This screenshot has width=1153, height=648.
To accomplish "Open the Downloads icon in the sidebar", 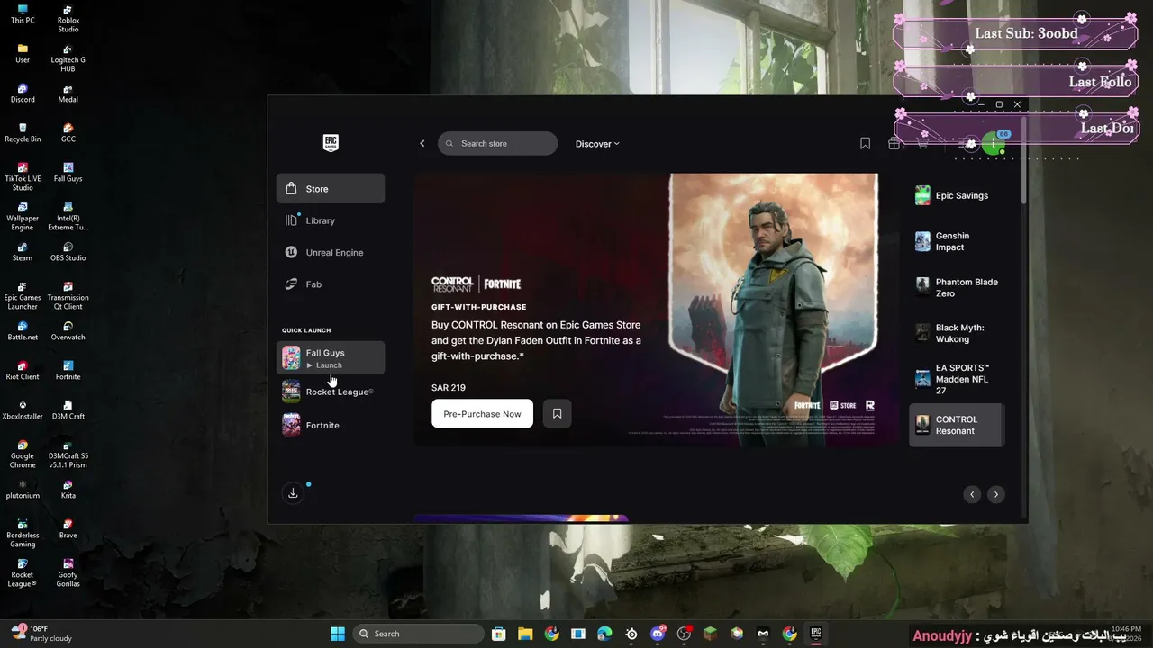I will tap(293, 493).
